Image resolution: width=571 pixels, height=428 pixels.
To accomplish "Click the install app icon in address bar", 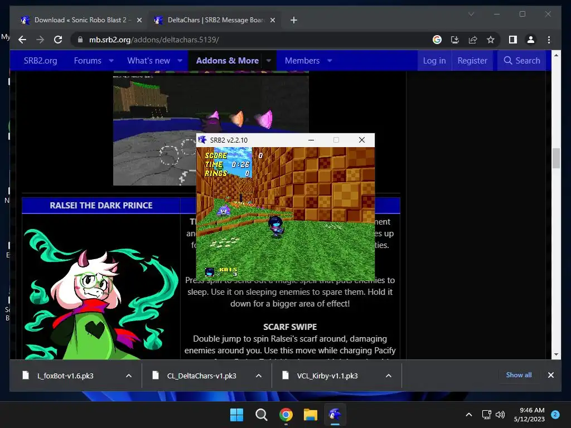I will pos(455,40).
